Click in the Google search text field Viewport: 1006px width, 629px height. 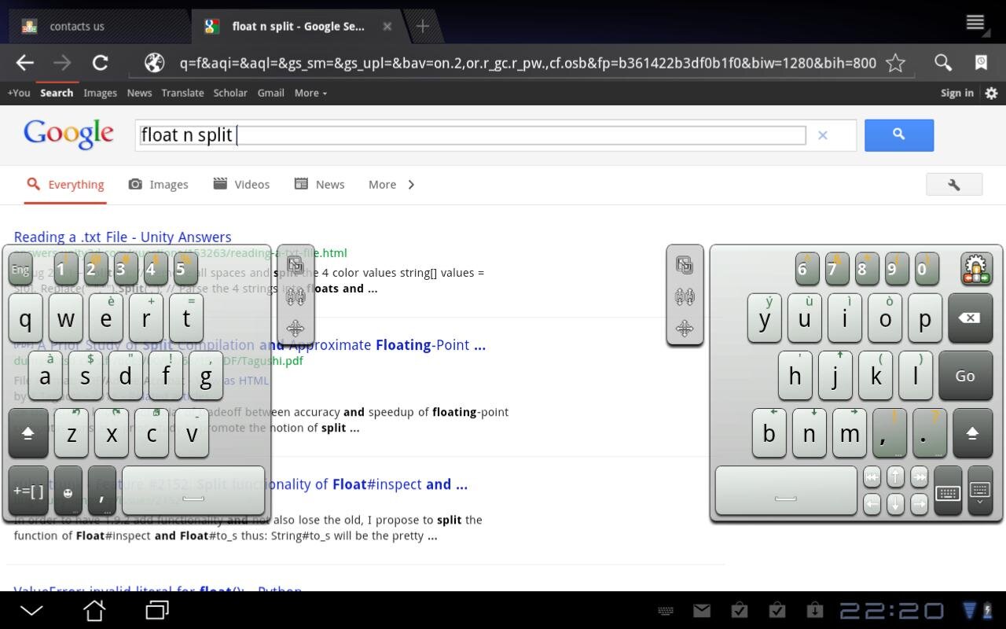pos(472,135)
